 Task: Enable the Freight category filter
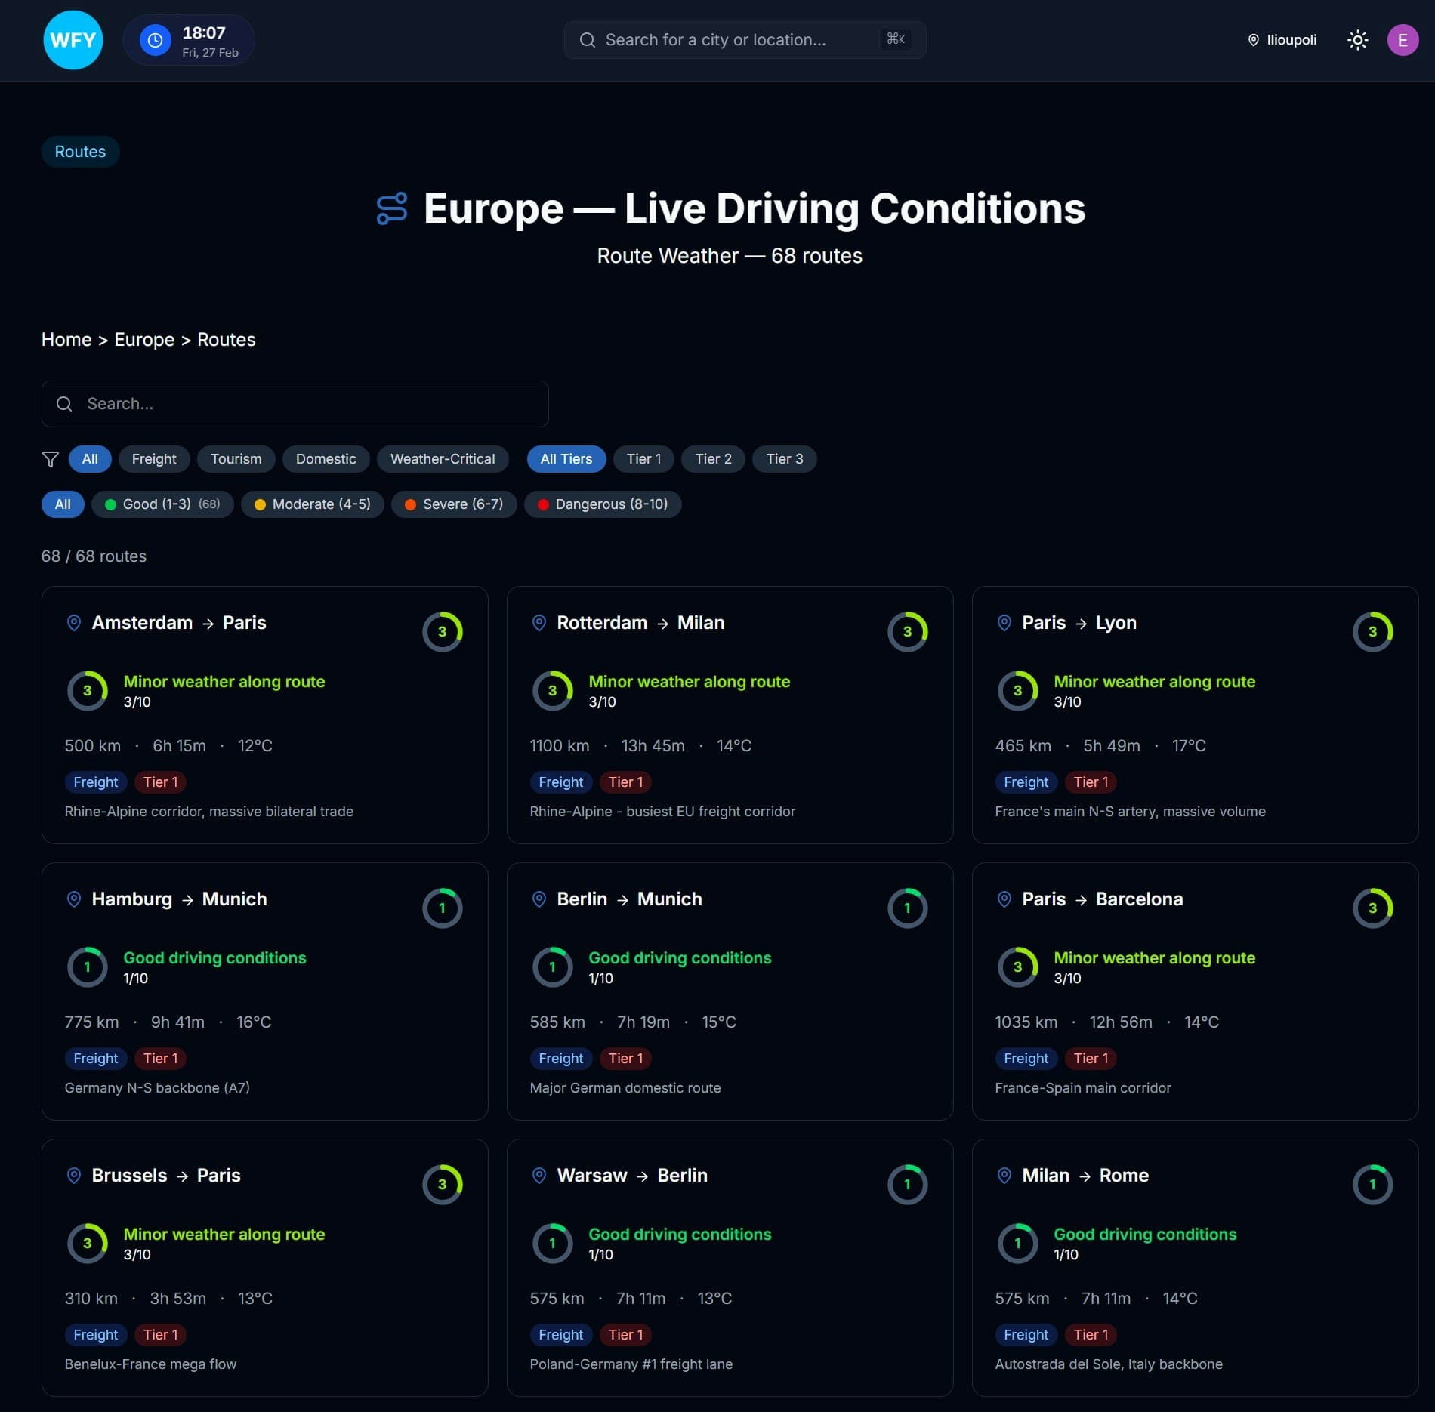tap(153, 459)
